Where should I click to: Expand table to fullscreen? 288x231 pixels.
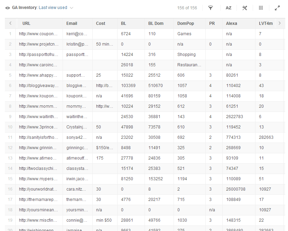pyautogui.click(x=277, y=8)
